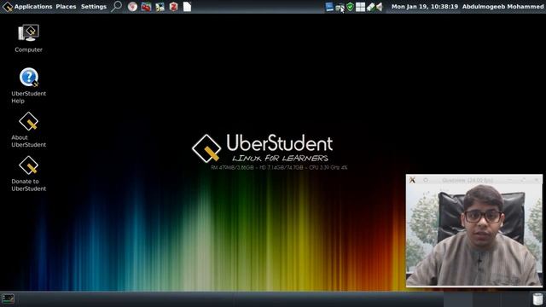Open the Settings menu
546x307 pixels.
[94, 7]
